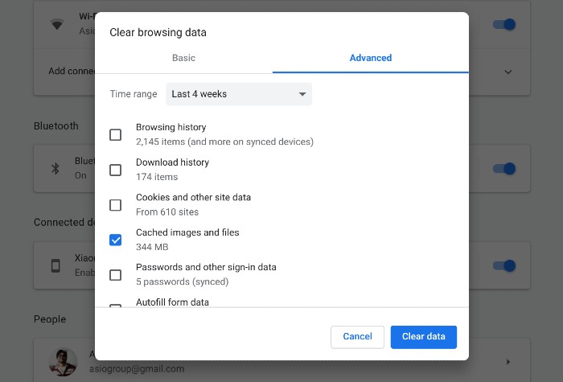
Task: Check the Download history checkbox
Action: (x=115, y=170)
